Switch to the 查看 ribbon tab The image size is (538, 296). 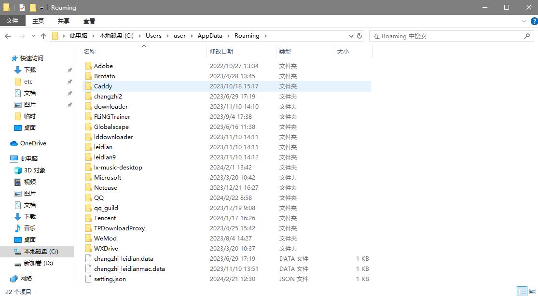89,21
